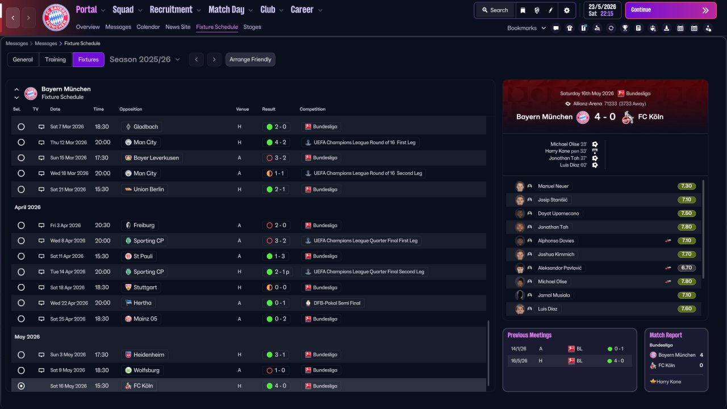This screenshot has height=409, width=727.
Task: Select the Mainz 05 fixture radio button
Action: click(x=21, y=319)
